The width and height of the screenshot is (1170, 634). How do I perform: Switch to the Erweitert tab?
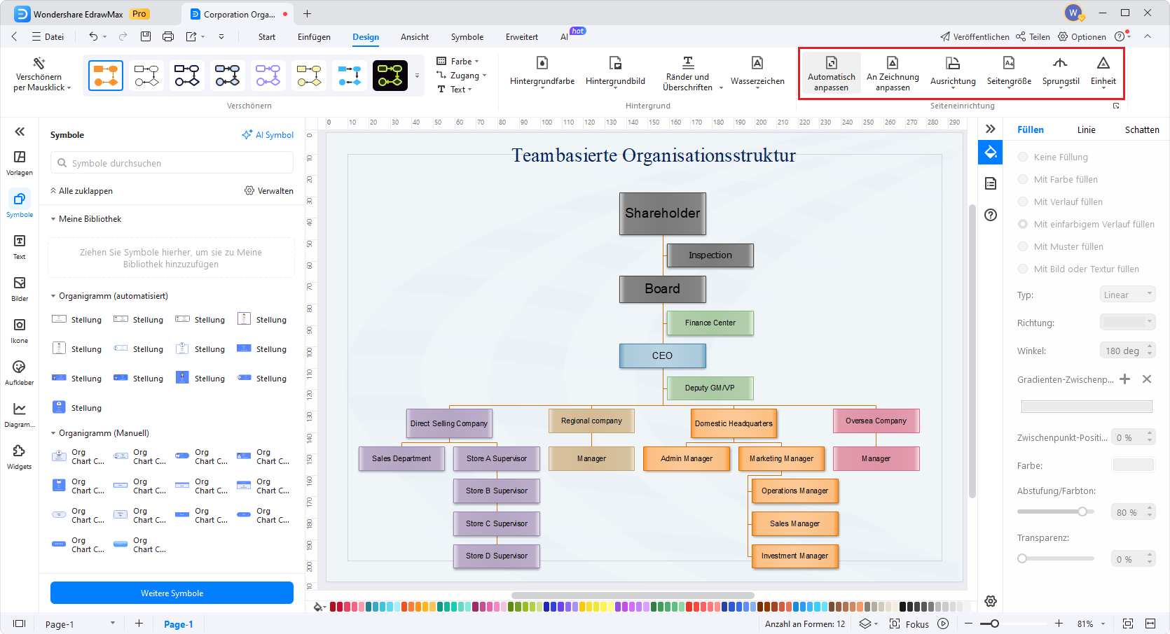click(x=522, y=36)
